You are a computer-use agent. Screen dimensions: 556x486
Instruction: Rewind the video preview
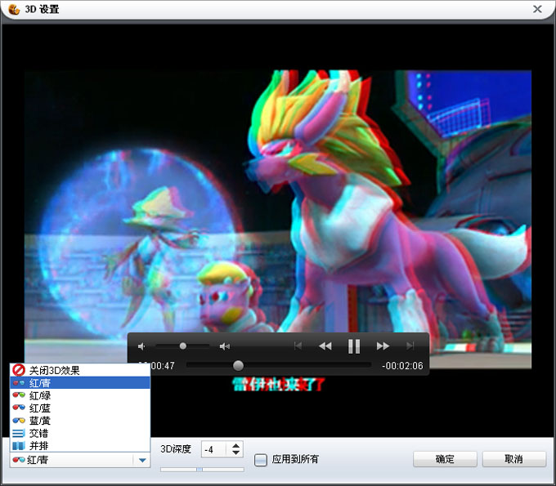tap(325, 346)
